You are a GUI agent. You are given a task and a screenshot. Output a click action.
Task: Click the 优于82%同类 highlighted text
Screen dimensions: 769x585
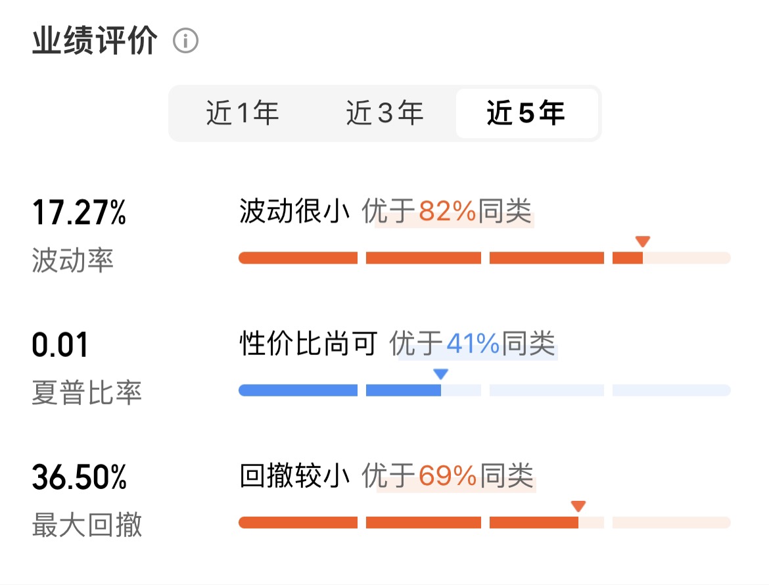click(x=447, y=212)
